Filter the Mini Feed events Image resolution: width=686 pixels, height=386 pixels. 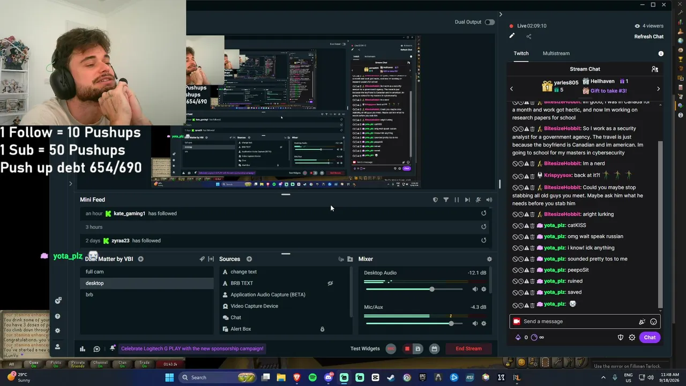446,200
